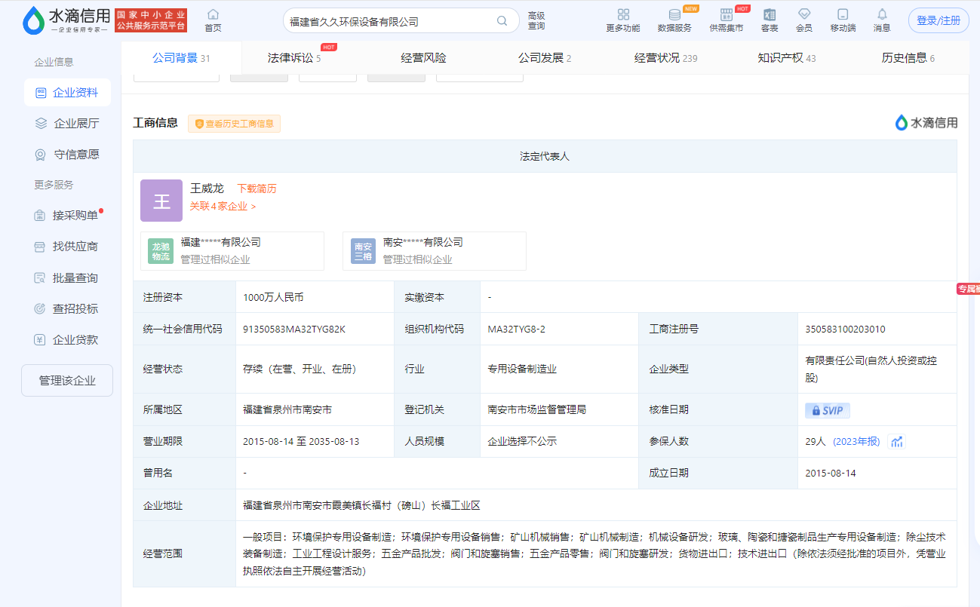Click the 2015-08-14 至 2035-08-13 term
980x607 pixels.
click(301, 442)
